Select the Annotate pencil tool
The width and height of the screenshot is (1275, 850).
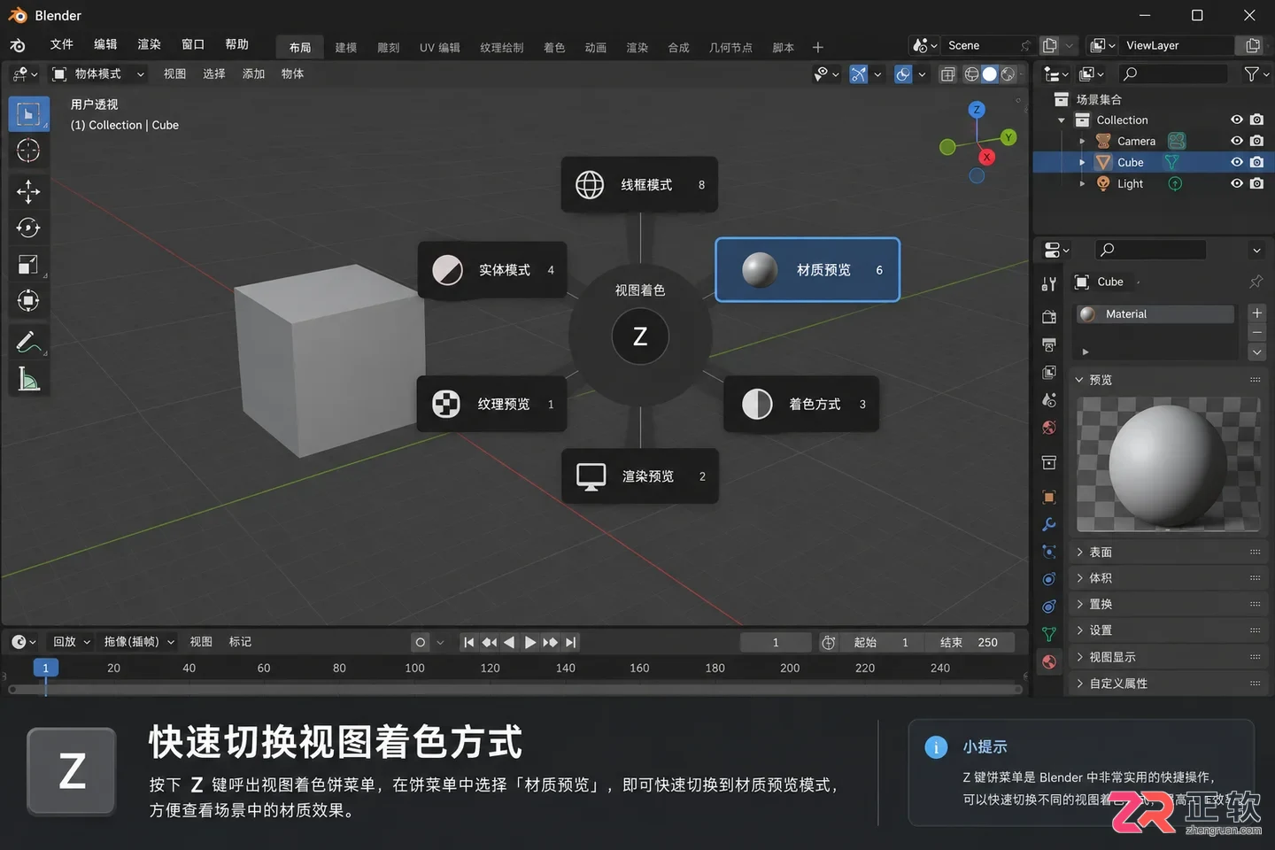point(28,342)
